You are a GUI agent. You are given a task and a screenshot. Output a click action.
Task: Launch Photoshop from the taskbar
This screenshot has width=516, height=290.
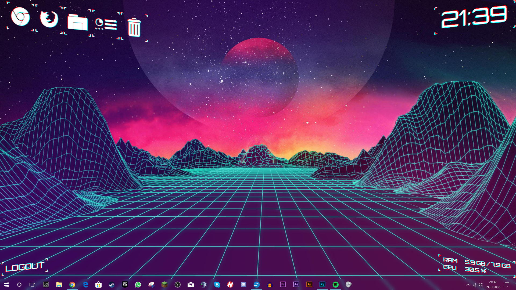click(322, 284)
